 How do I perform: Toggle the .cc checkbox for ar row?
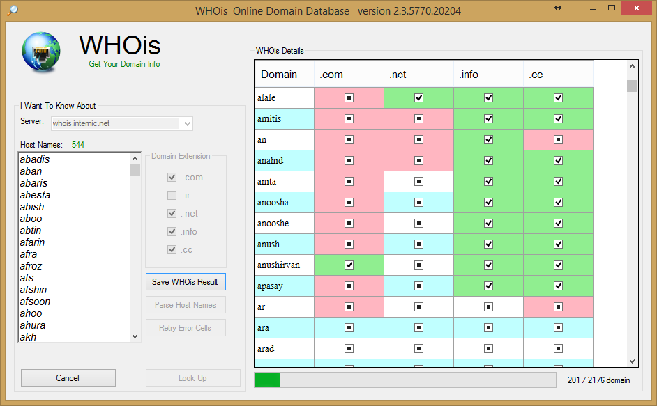pyautogui.click(x=558, y=307)
